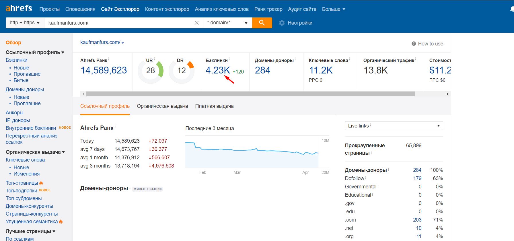The image size is (514, 241).
Task: Clear the URL field with the X icon
Action: pyautogui.click(x=196, y=23)
